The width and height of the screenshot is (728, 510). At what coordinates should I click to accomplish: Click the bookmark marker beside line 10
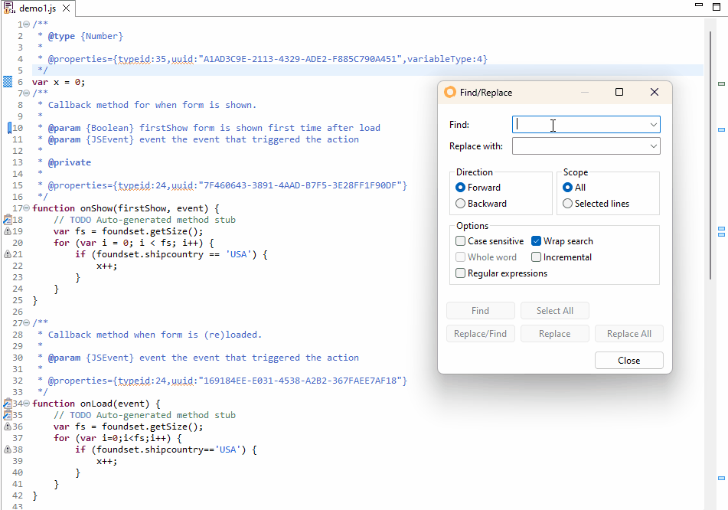point(9,128)
